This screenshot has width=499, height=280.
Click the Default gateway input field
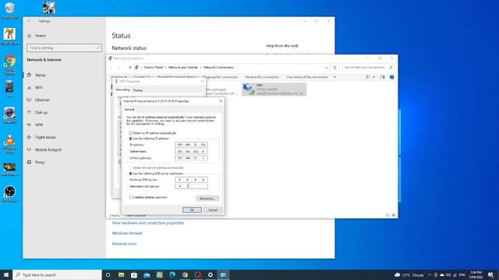click(191, 158)
